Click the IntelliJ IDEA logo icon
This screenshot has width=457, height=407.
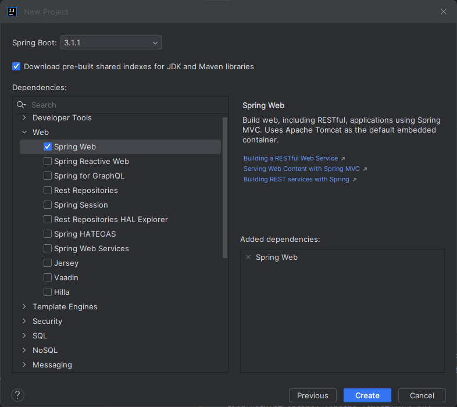pos(12,12)
